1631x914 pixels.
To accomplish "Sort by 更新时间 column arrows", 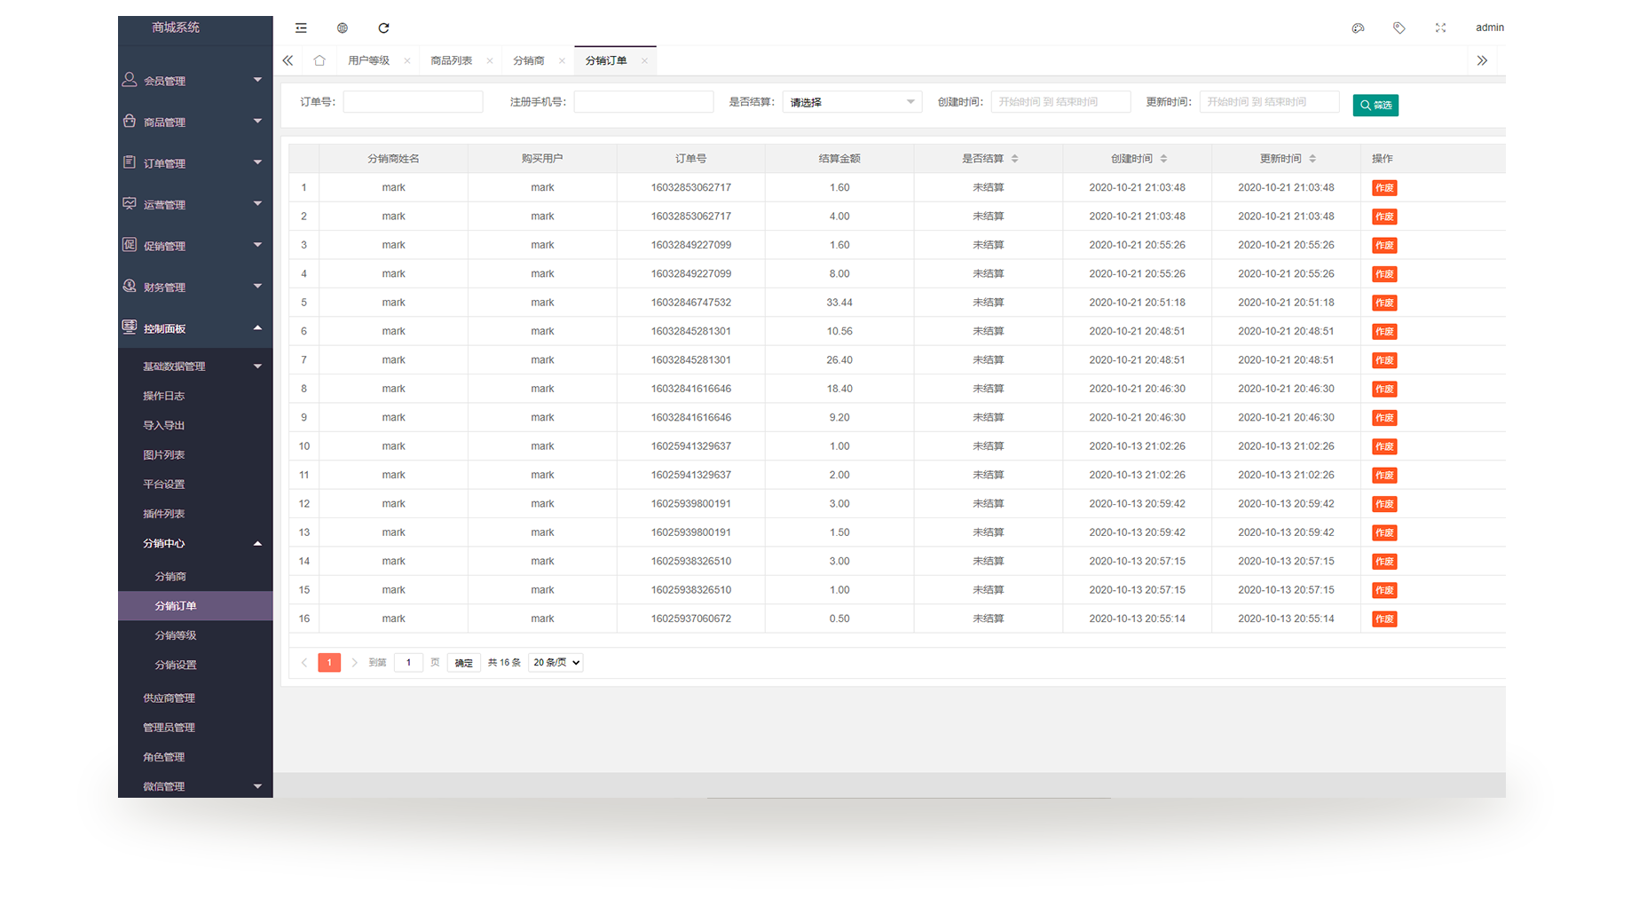I will tap(1312, 159).
